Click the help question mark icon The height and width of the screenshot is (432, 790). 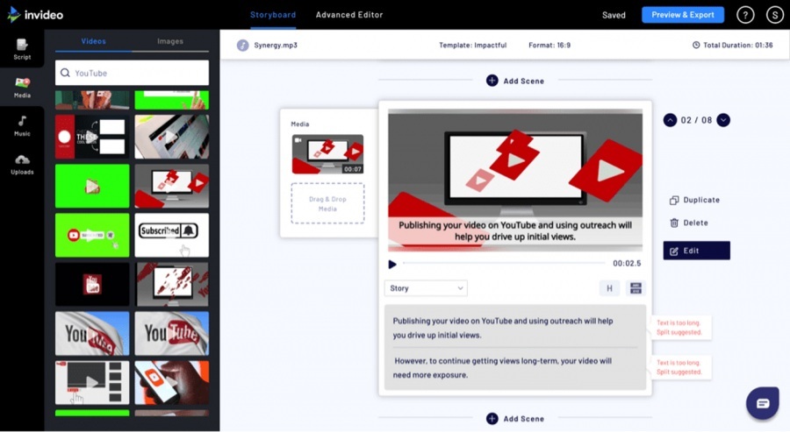(x=745, y=15)
